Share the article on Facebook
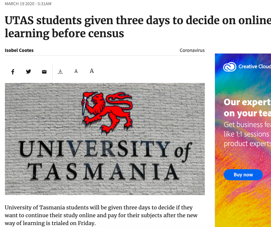 coord(13,72)
